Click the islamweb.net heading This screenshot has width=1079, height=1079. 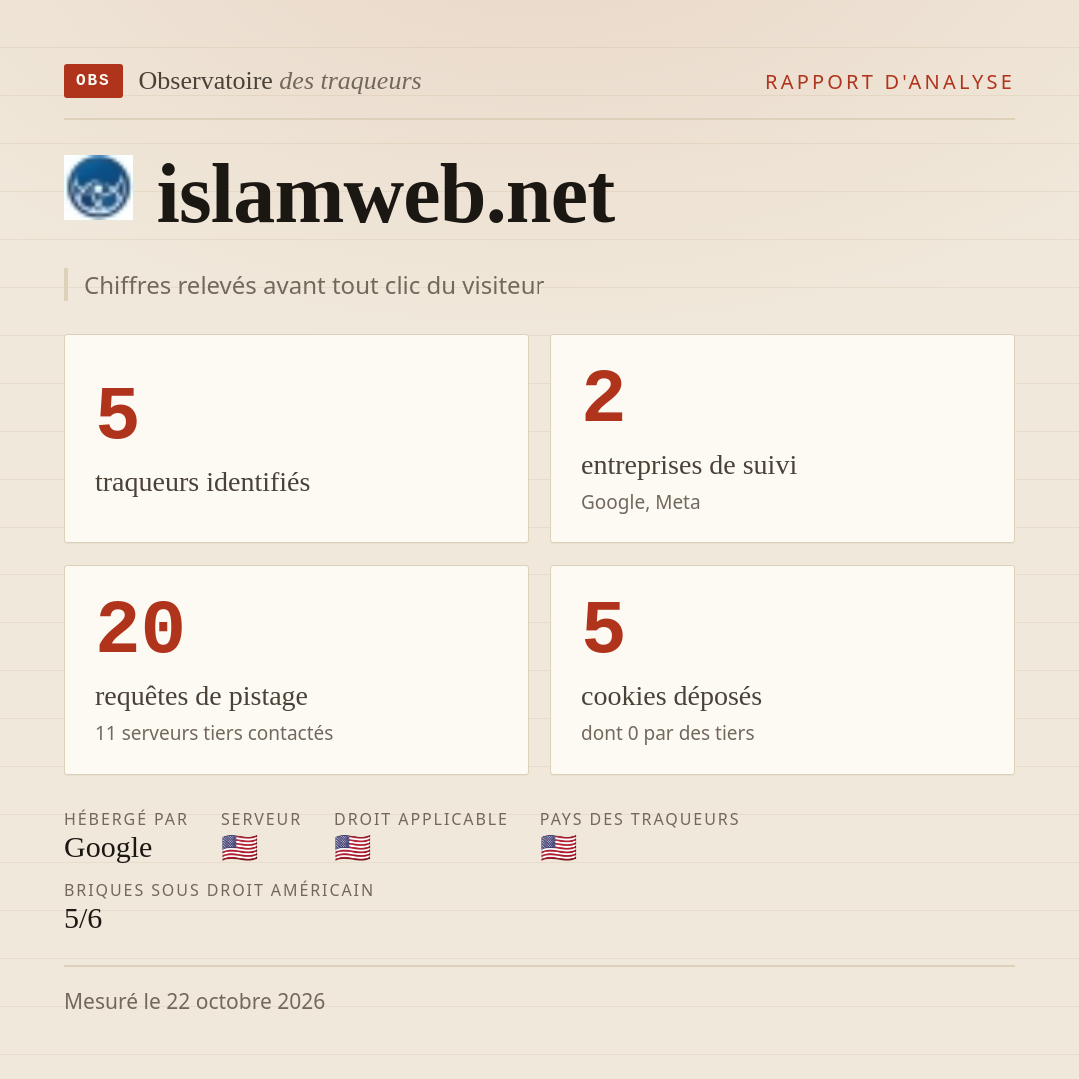pos(386,194)
